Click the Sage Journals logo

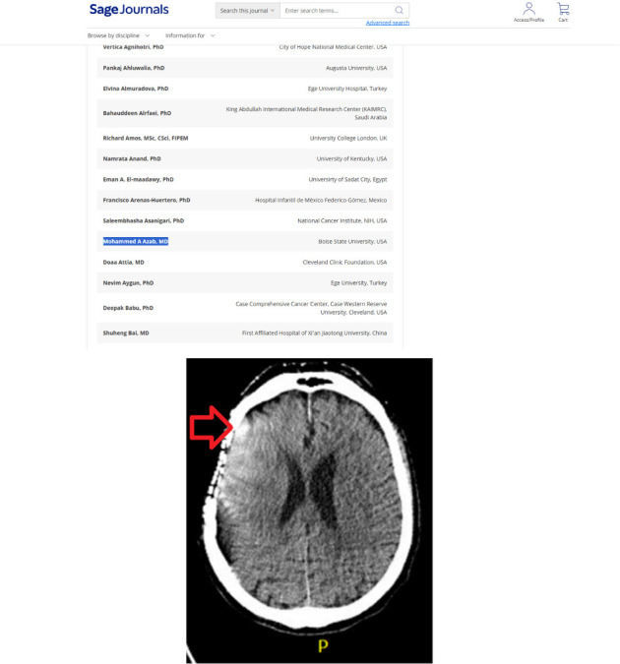pyautogui.click(x=128, y=10)
